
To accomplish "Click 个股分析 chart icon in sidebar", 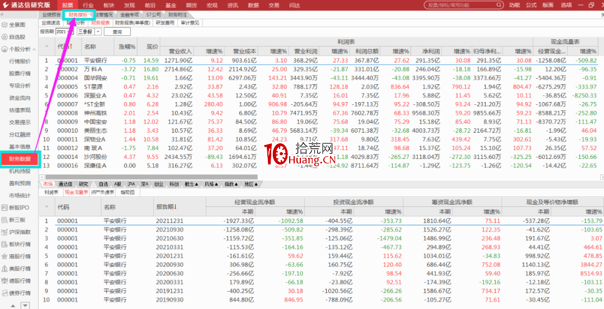I will 4,49.
